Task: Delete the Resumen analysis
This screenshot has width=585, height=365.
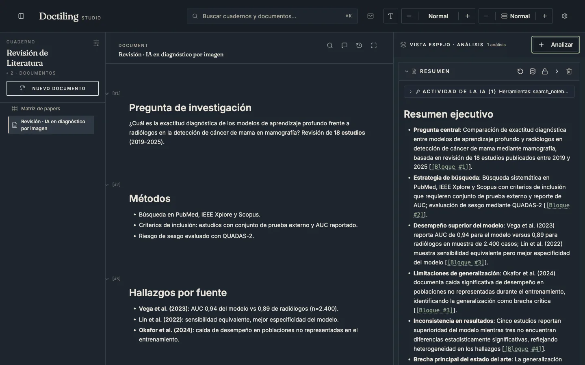Action: [x=569, y=71]
